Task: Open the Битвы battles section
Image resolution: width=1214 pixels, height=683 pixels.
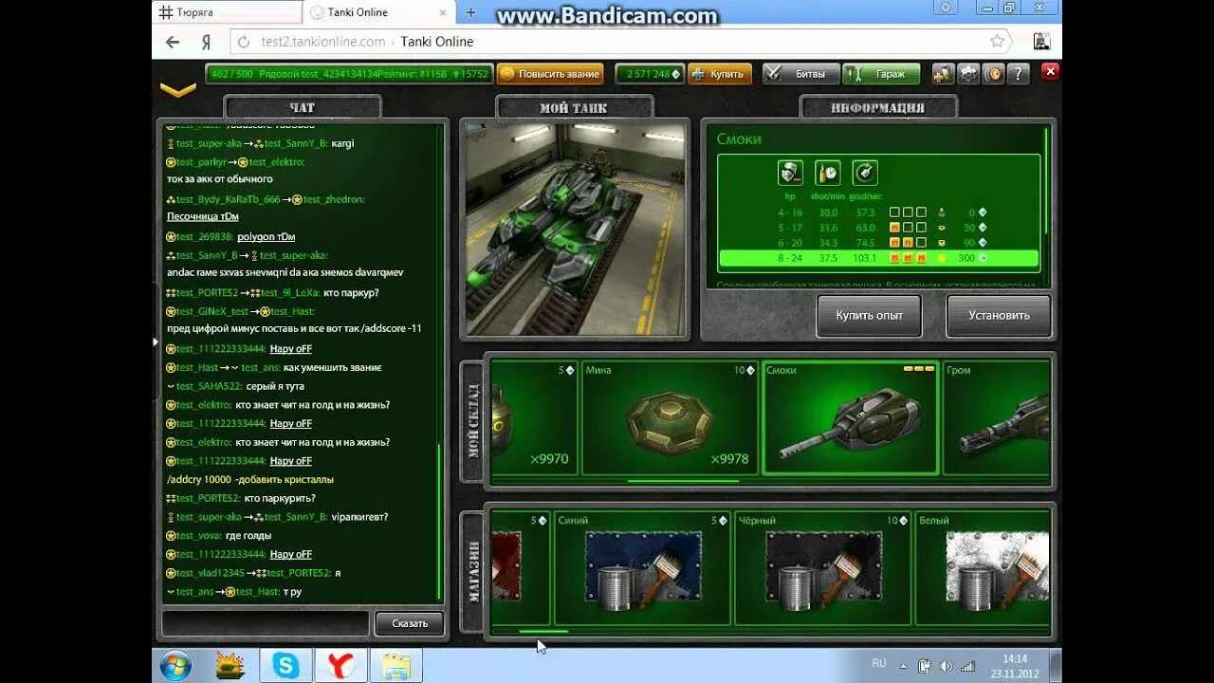Action: [x=801, y=74]
